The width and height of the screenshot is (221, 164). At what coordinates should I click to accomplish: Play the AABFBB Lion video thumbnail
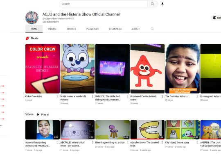[x=211, y=130]
